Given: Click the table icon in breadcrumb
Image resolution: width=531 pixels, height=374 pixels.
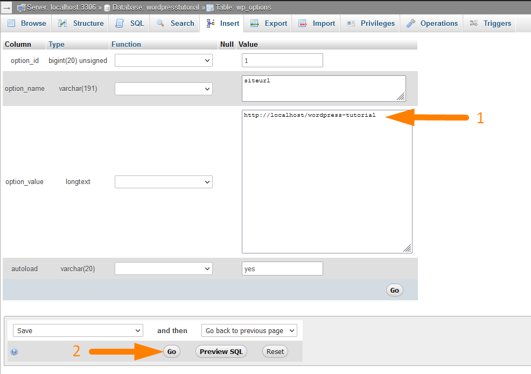Looking at the screenshot, I should click(211, 8).
